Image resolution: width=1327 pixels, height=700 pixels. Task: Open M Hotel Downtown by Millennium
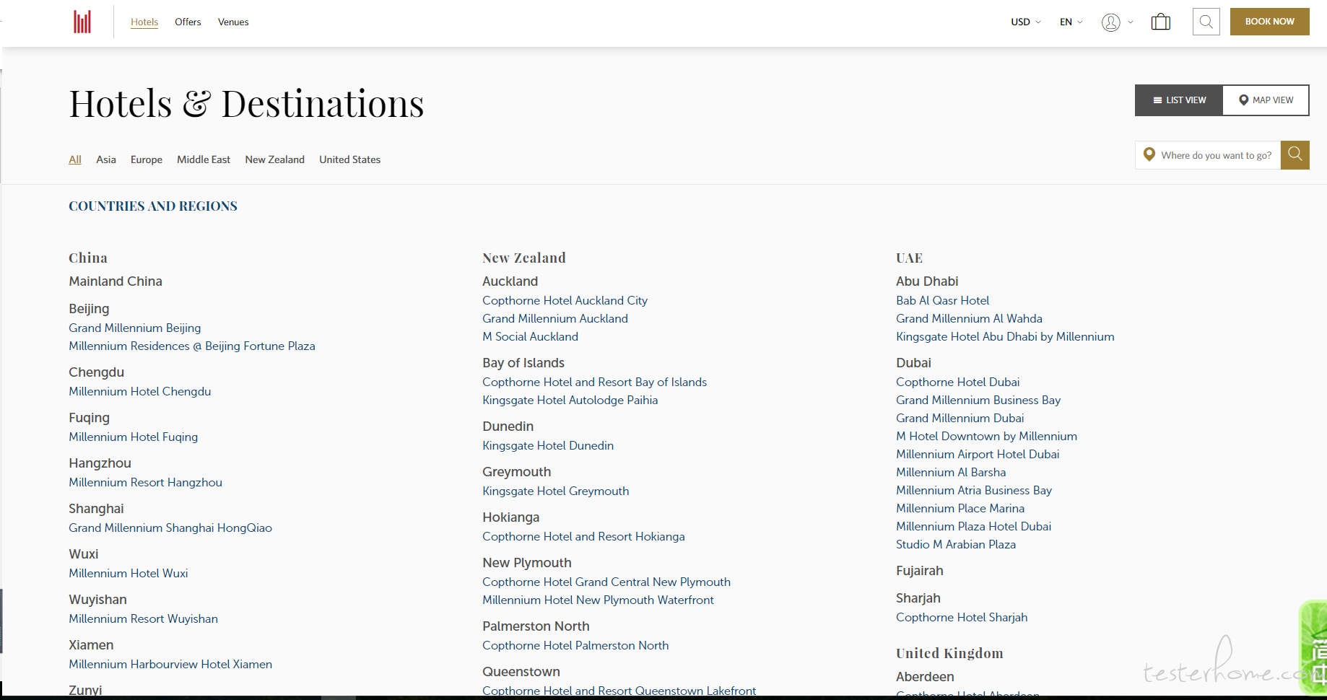coord(987,436)
